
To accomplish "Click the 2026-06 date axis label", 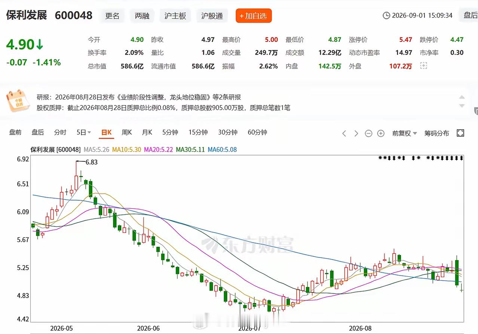I will pyautogui.click(x=148, y=328).
